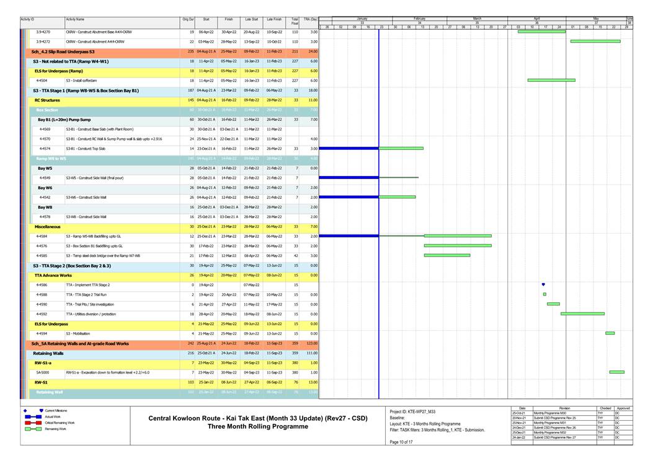Sort by the Activity ID column header
This screenshot has height=474, width=671.
pos(27,19)
